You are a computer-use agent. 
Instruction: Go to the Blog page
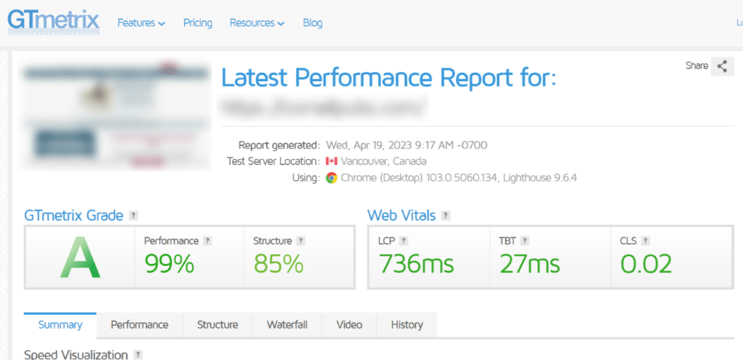(x=313, y=22)
